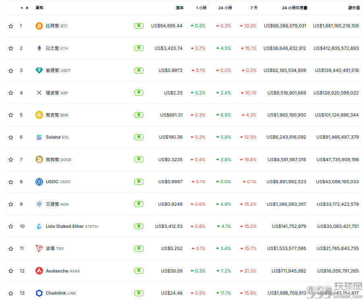Image resolution: width=363 pixels, height=299 pixels.
Task: Click the green buy button for USDC
Action: click(139, 182)
